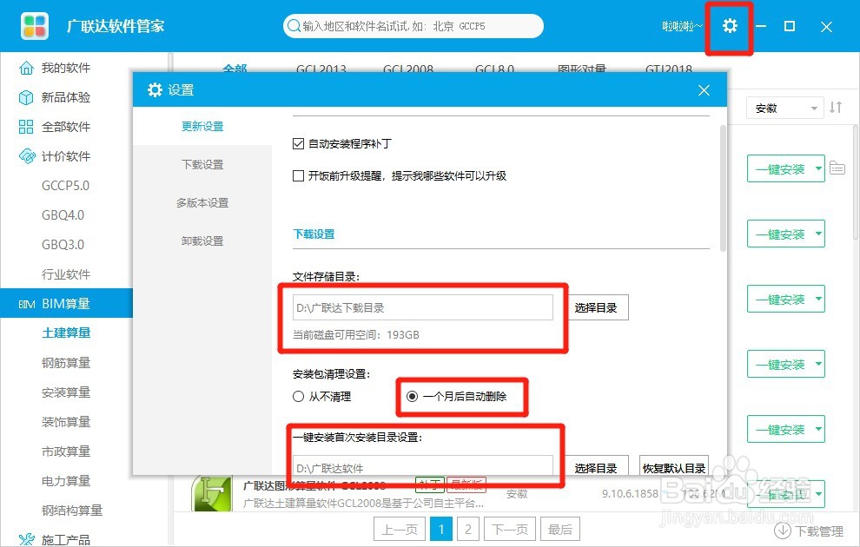Select 安装算量 in sidebar

coord(66,392)
